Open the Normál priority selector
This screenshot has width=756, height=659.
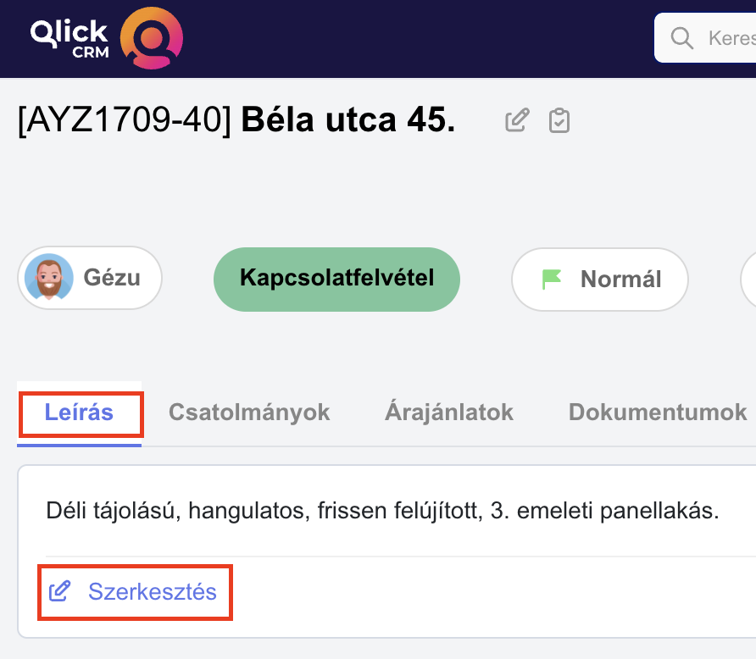click(x=600, y=280)
